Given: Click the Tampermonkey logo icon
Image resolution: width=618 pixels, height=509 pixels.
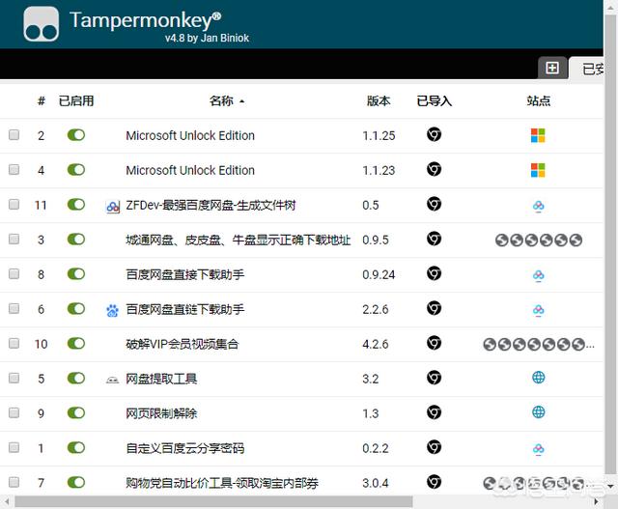Looking at the screenshot, I should coord(41,24).
